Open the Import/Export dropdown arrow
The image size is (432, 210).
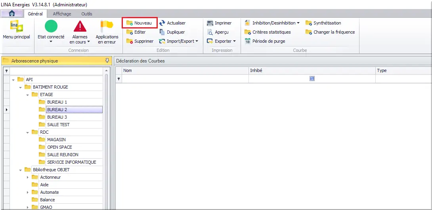197,41
